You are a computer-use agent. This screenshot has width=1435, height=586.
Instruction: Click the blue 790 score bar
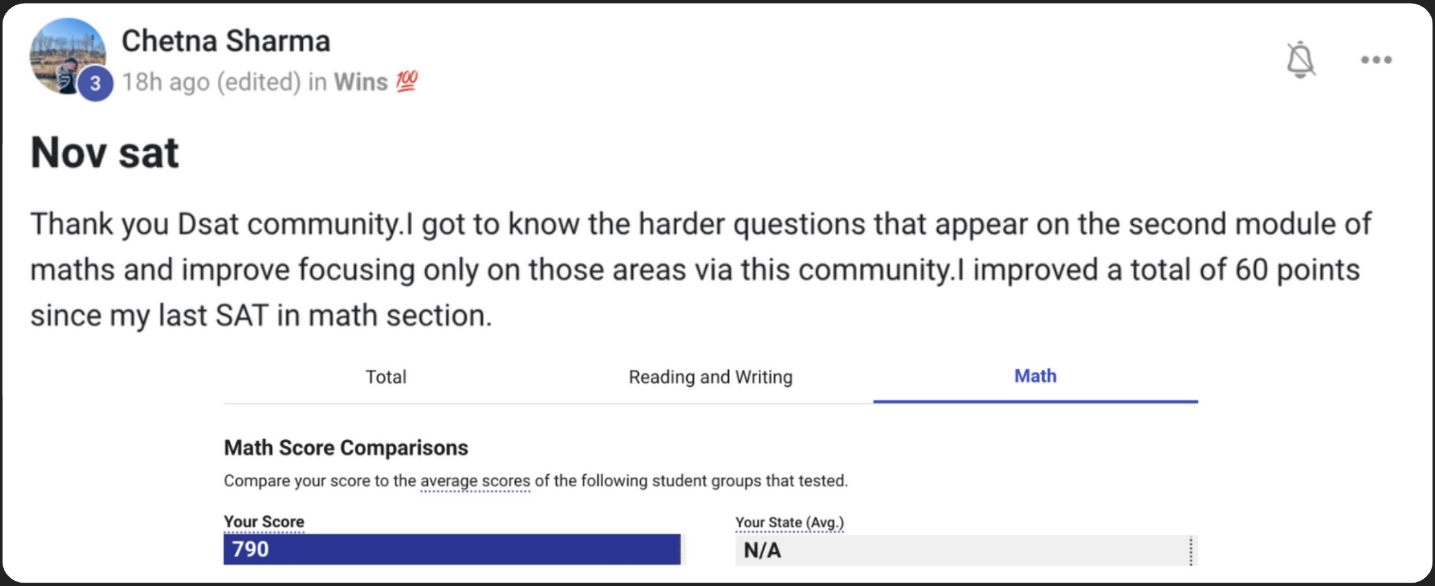(452, 550)
